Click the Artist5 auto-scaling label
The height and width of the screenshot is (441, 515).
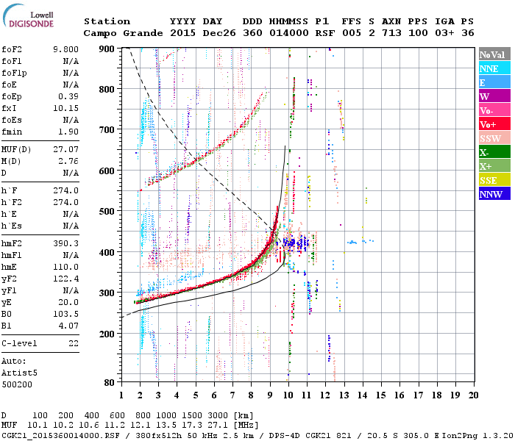click(19, 373)
